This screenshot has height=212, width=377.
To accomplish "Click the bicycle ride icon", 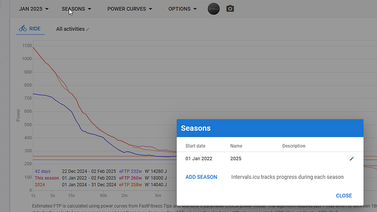I will pyautogui.click(x=23, y=28).
